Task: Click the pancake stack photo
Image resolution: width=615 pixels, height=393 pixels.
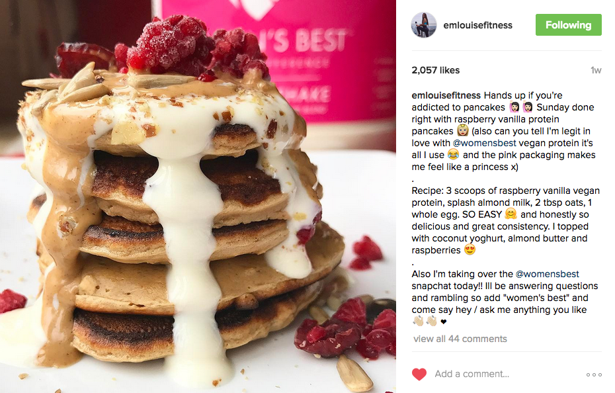Action: [x=198, y=196]
